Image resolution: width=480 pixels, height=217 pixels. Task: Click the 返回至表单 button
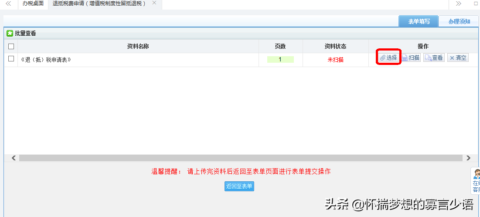pos(239,186)
